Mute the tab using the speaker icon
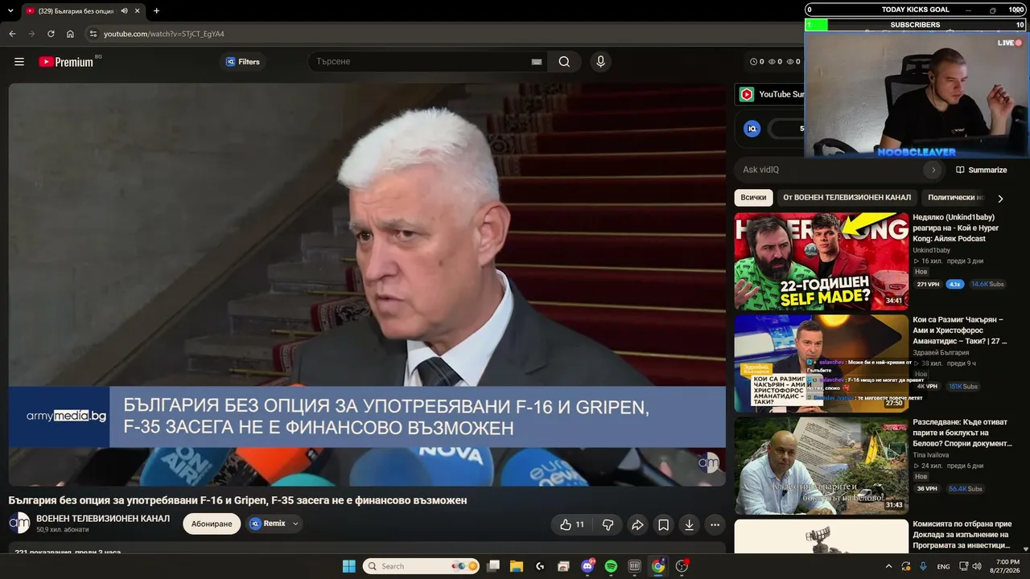Screen dimensions: 1030x579 124,10
